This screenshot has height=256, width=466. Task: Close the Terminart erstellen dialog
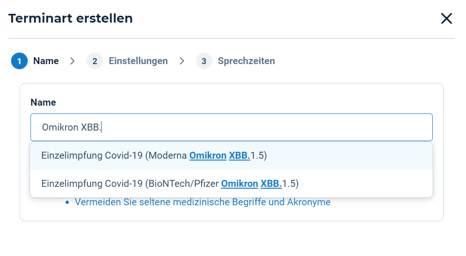click(446, 18)
